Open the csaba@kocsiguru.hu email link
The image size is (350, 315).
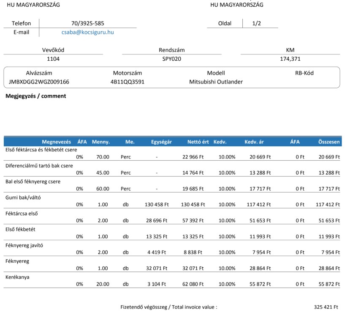[x=87, y=32]
